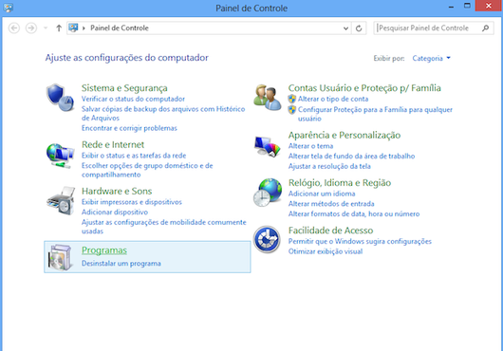Open the Facilidade de Acesso heading
Viewport: 503px width, 351px height.
point(330,231)
